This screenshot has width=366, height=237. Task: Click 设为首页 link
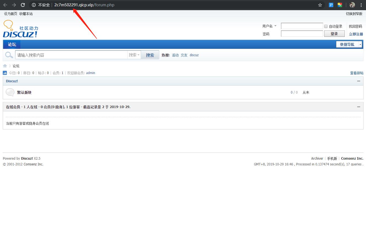click(x=10, y=14)
